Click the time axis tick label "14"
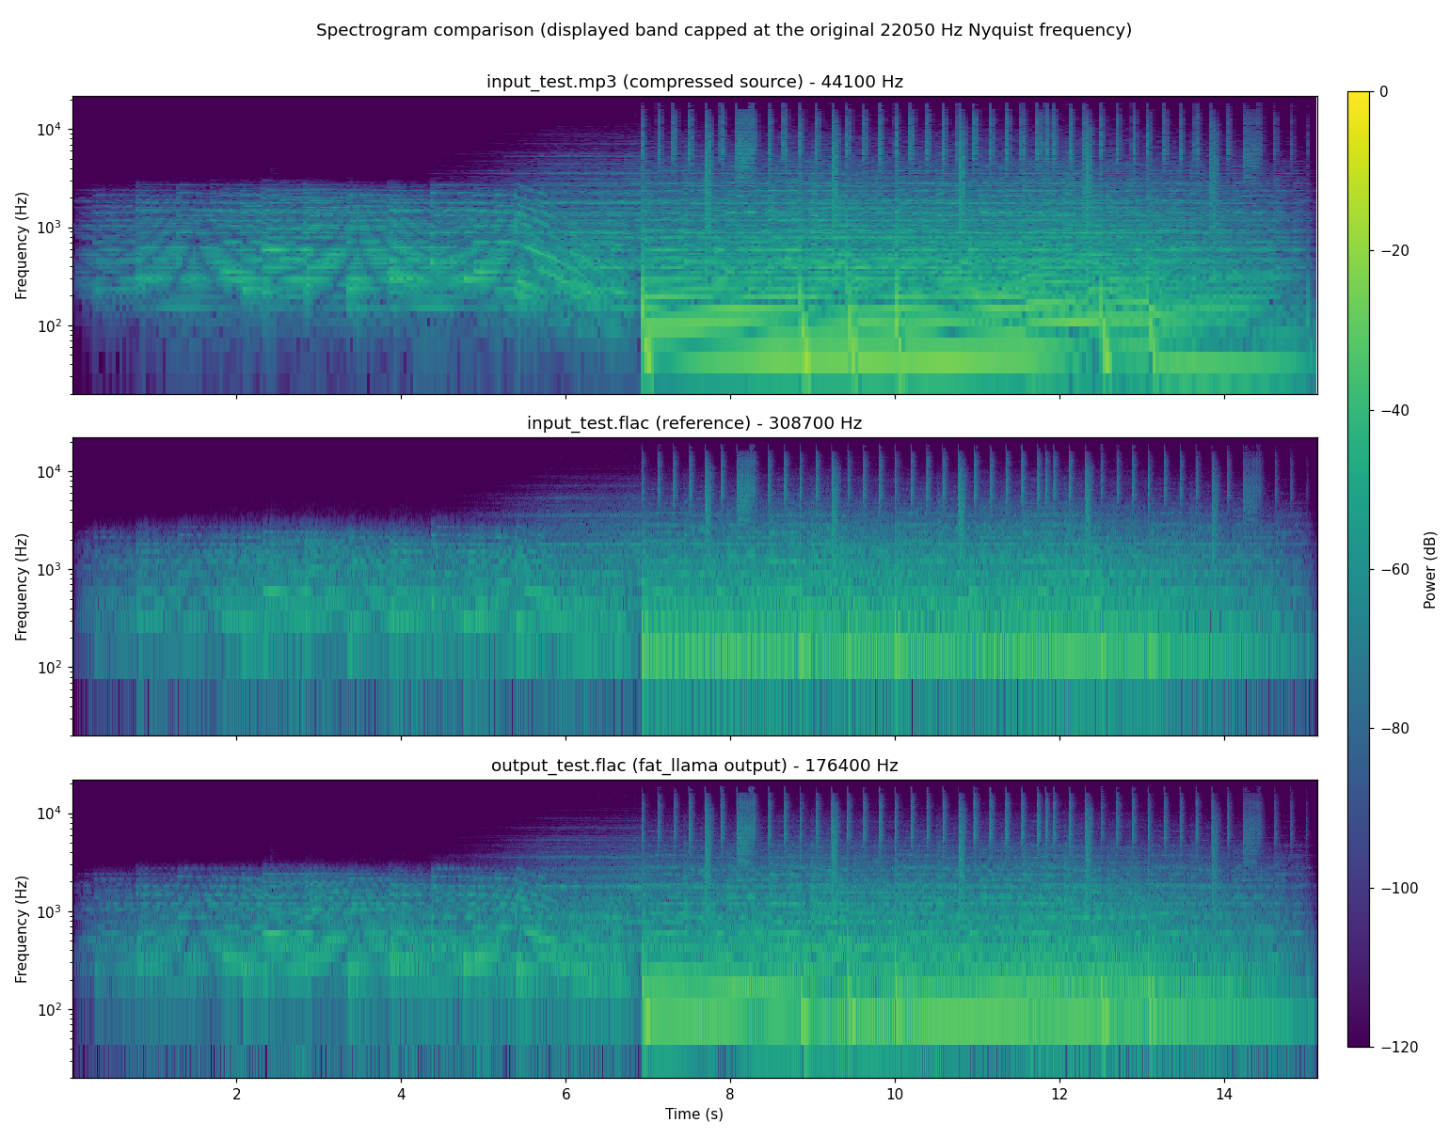 coord(1224,1095)
